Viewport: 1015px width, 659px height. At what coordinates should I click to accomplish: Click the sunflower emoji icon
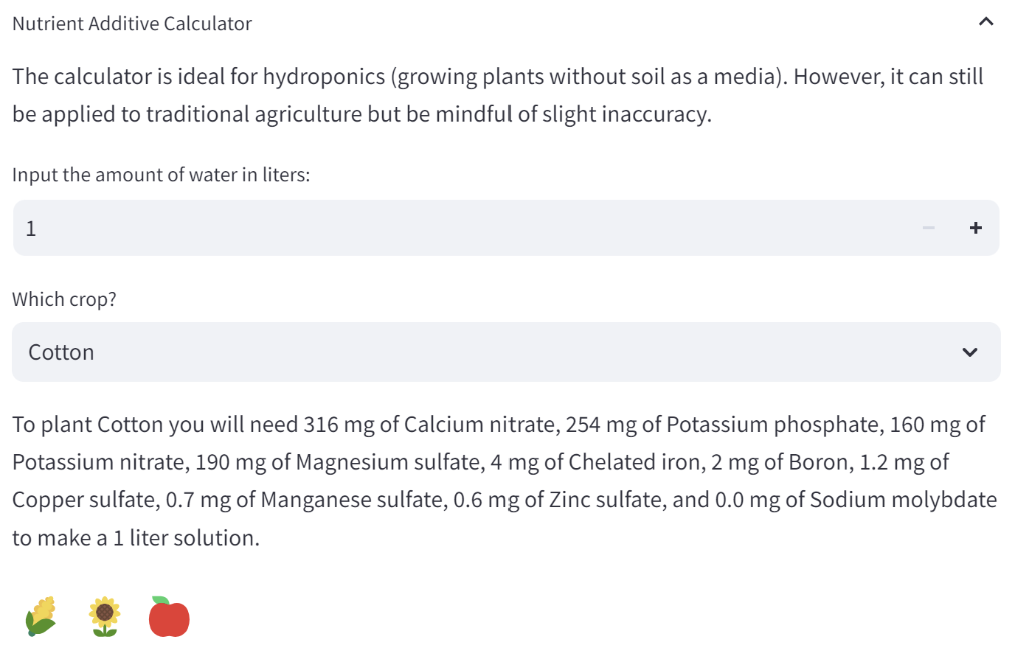(x=105, y=616)
